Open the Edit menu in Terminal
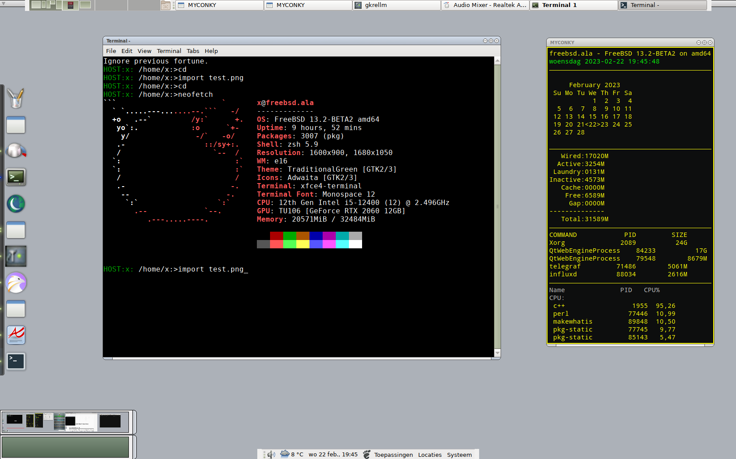Viewport: 736px width, 459px height. [x=127, y=51]
